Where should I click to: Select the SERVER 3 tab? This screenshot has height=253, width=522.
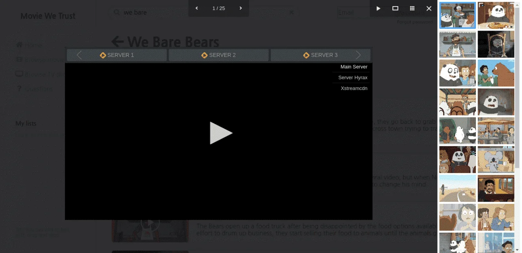click(x=321, y=55)
